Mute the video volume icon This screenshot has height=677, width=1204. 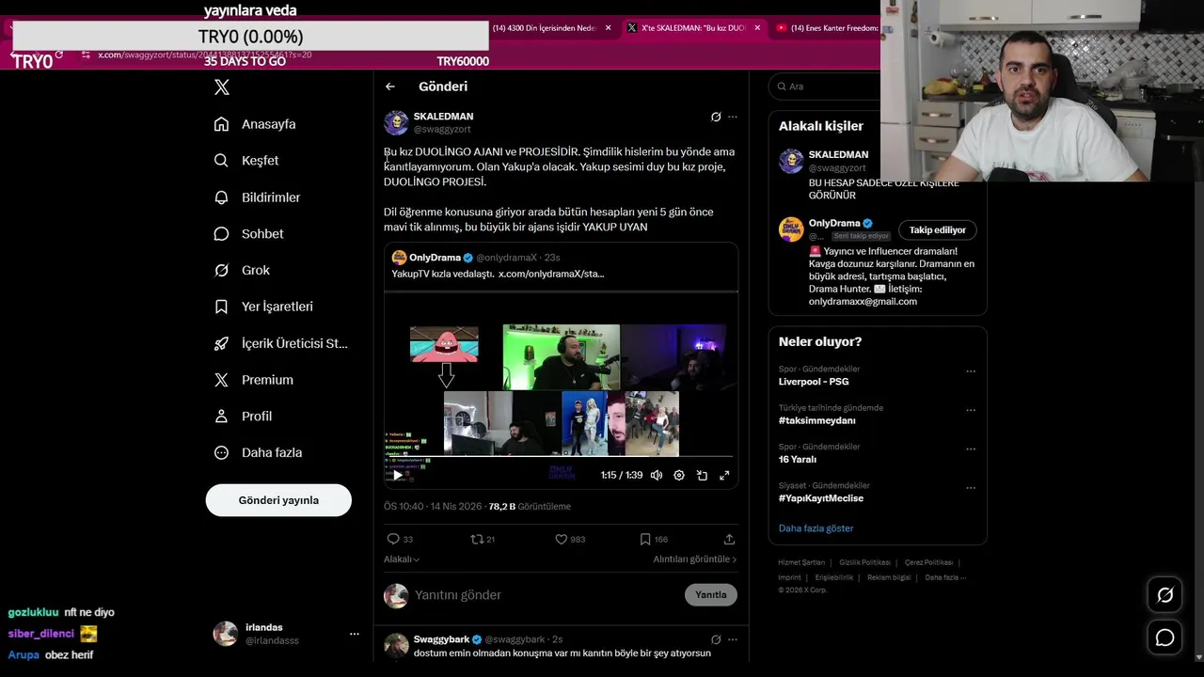tap(657, 475)
